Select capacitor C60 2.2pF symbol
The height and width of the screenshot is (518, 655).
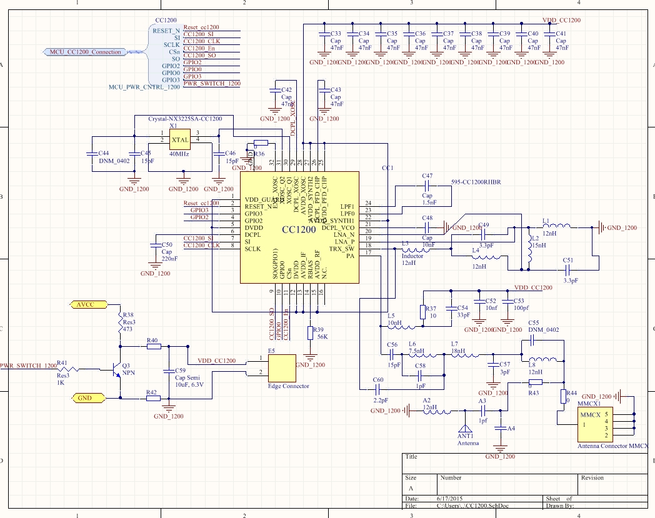pyautogui.click(x=377, y=390)
